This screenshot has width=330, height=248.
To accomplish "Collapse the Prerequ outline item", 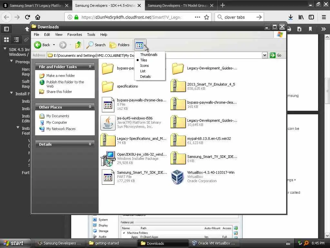I will [x=12, y=61].
